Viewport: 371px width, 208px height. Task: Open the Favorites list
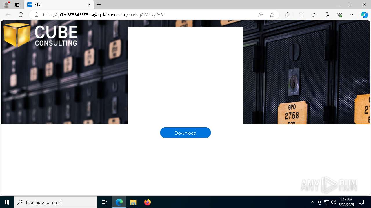click(314, 15)
